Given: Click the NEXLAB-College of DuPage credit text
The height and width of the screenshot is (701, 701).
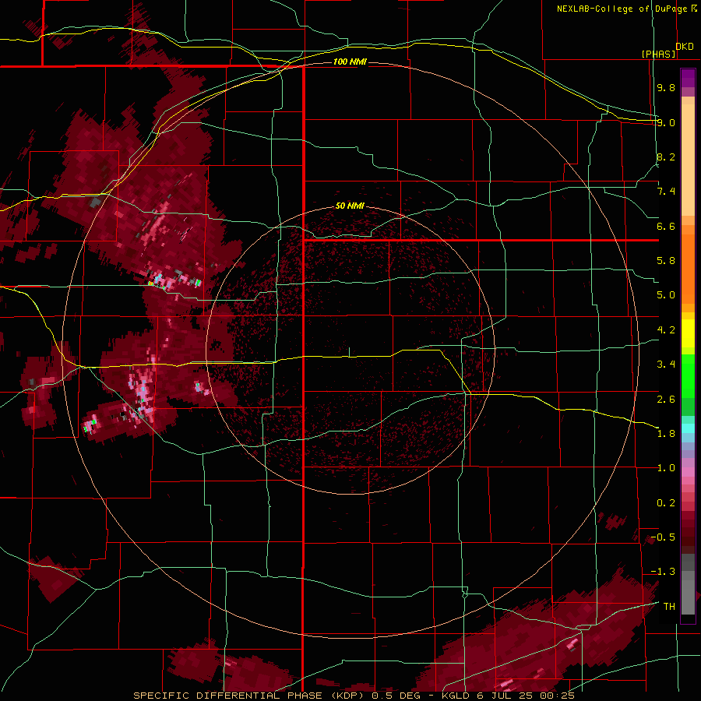Looking at the screenshot, I should click(x=622, y=9).
